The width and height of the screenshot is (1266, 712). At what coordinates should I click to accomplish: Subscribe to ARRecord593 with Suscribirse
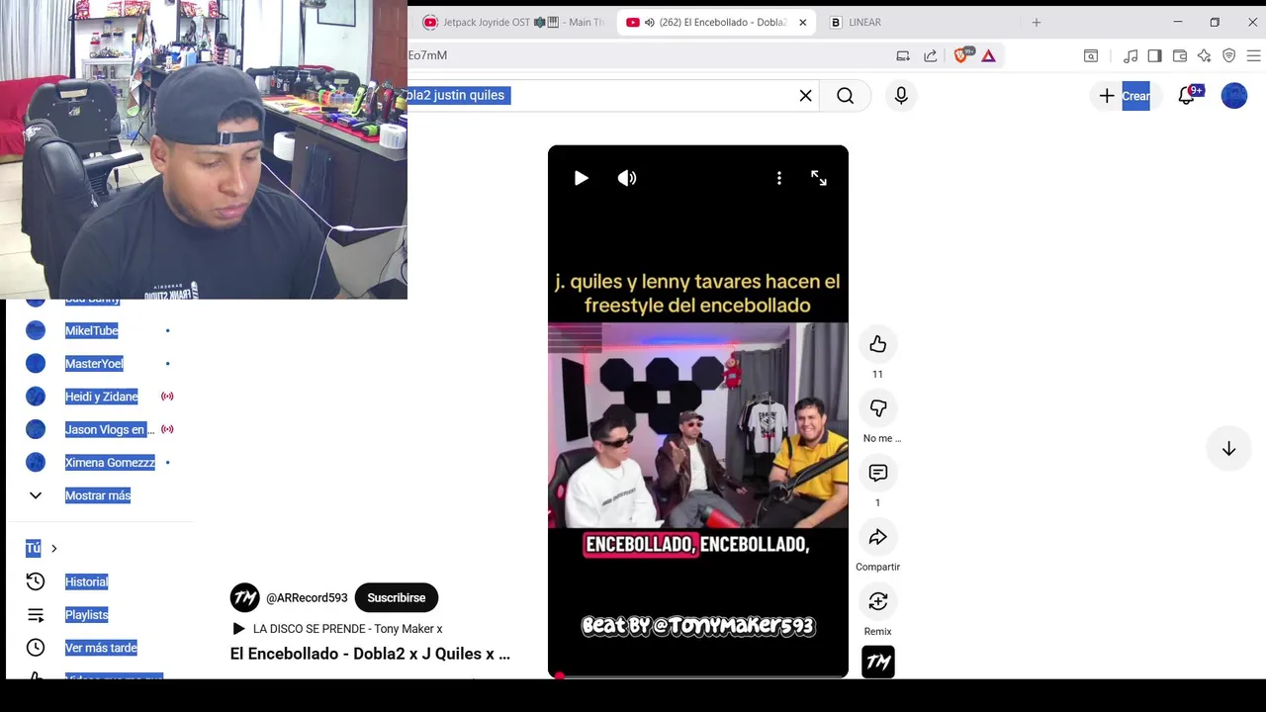[397, 597]
